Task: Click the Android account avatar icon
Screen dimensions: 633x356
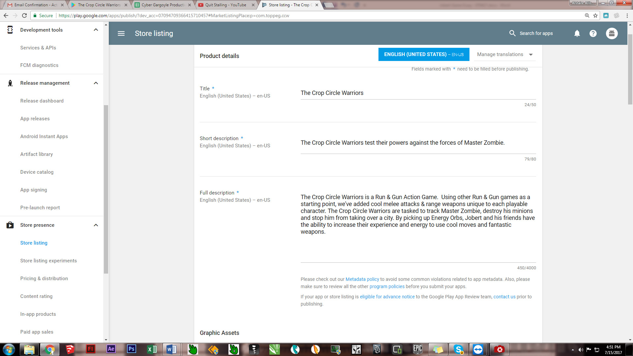Action: (612, 33)
